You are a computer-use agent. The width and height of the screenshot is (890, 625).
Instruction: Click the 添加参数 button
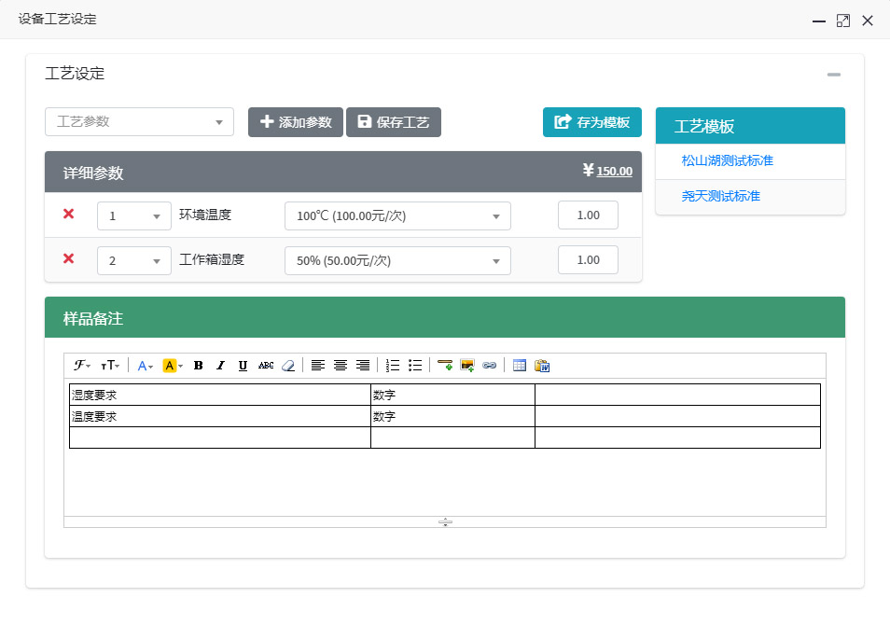click(x=295, y=122)
